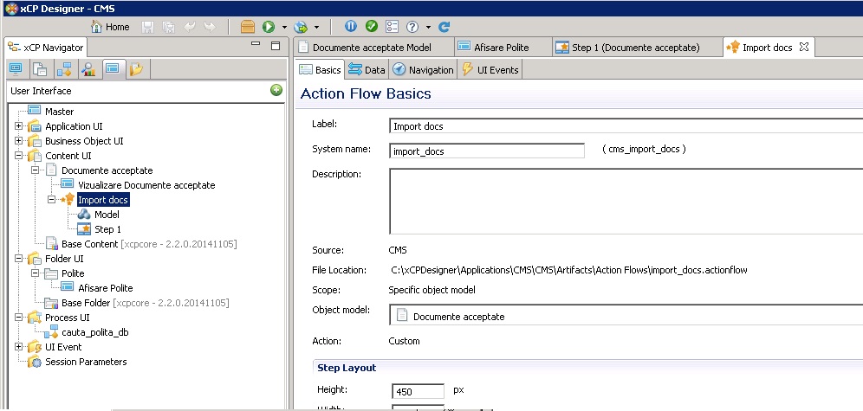Screen dimensions: 863x411
Task: Click the green checkmark Validate icon
Action: [372, 26]
